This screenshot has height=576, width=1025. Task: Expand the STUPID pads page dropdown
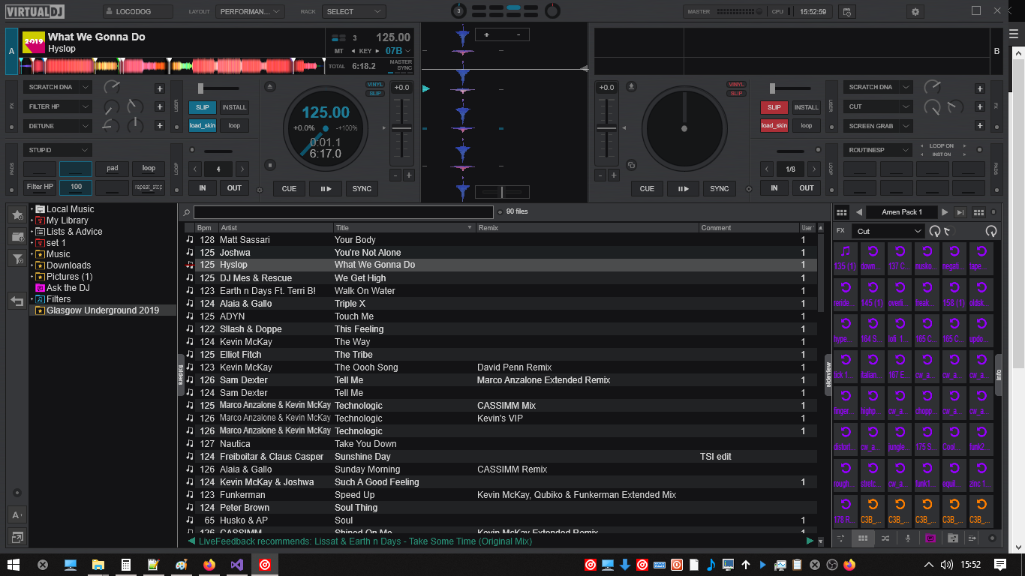click(58, 150)
